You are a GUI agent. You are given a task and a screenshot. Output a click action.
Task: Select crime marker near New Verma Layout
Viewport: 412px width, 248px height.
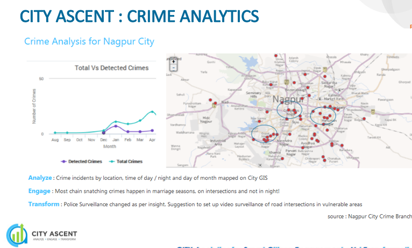(x=259, y=121)
